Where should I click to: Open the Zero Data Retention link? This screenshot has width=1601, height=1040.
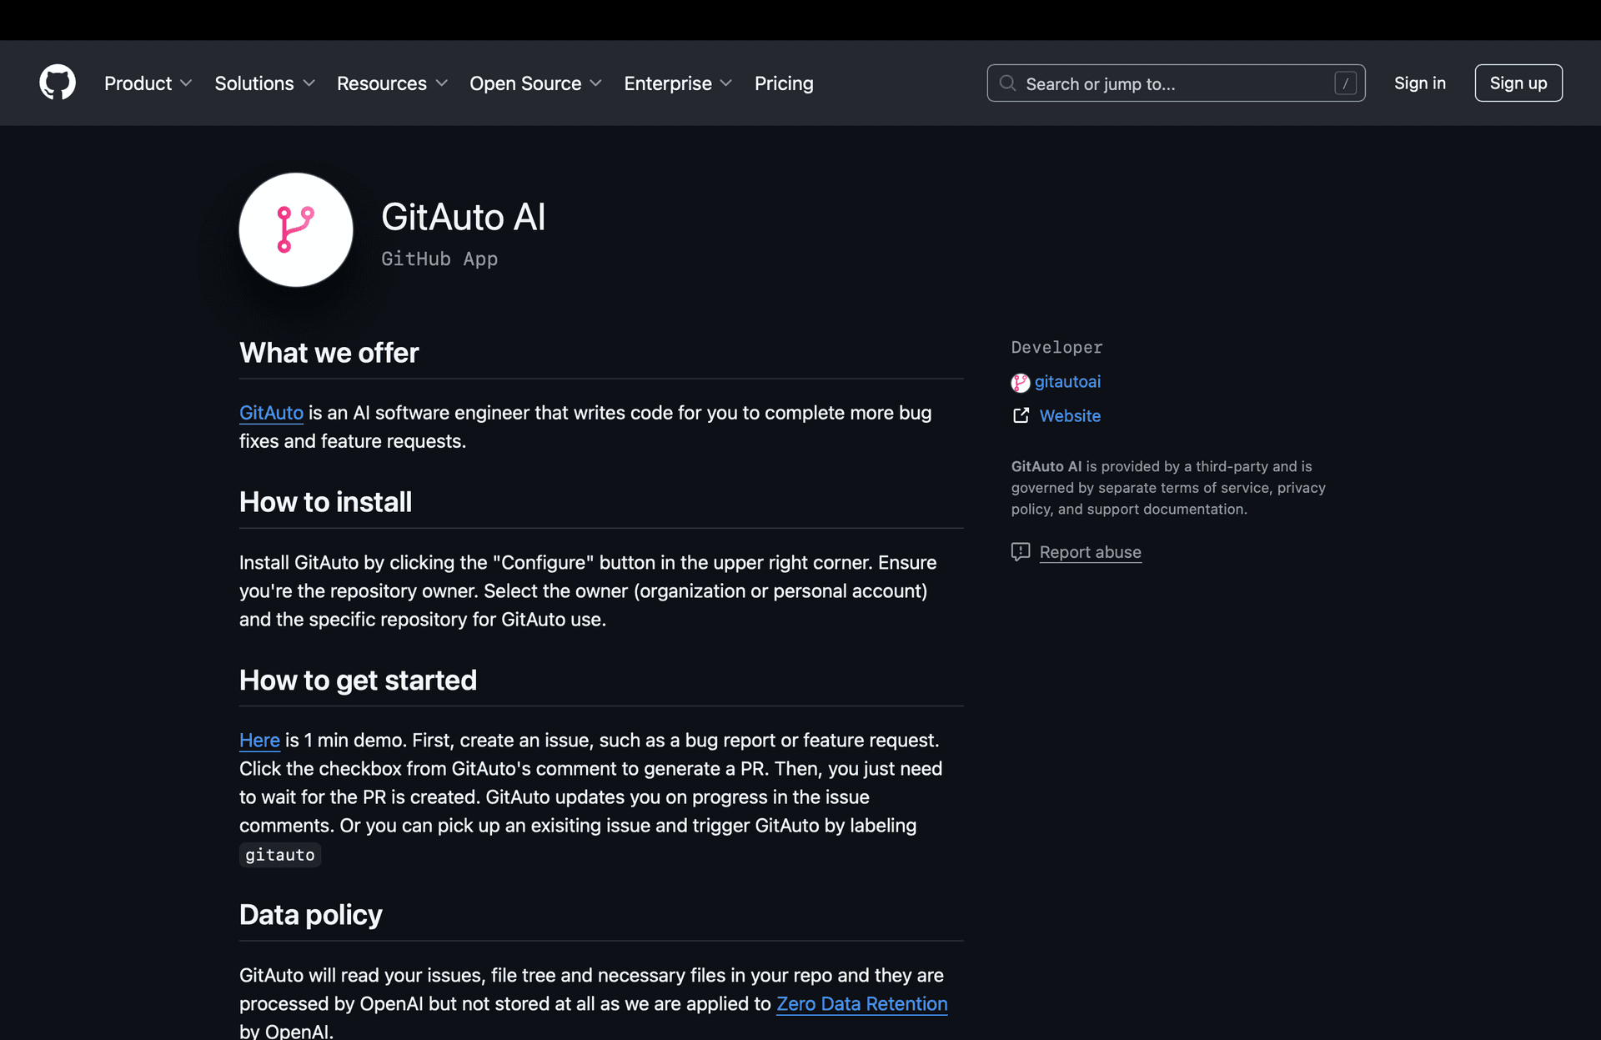click(x=861, y=1004)
